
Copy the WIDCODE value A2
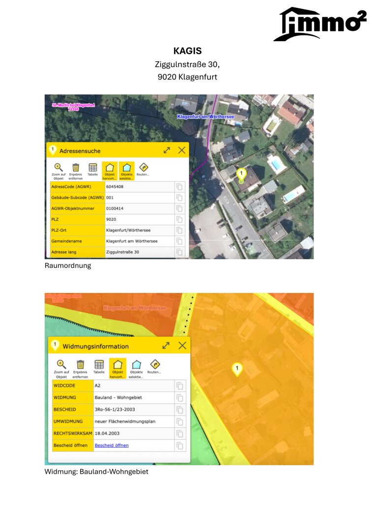[180, 386]
